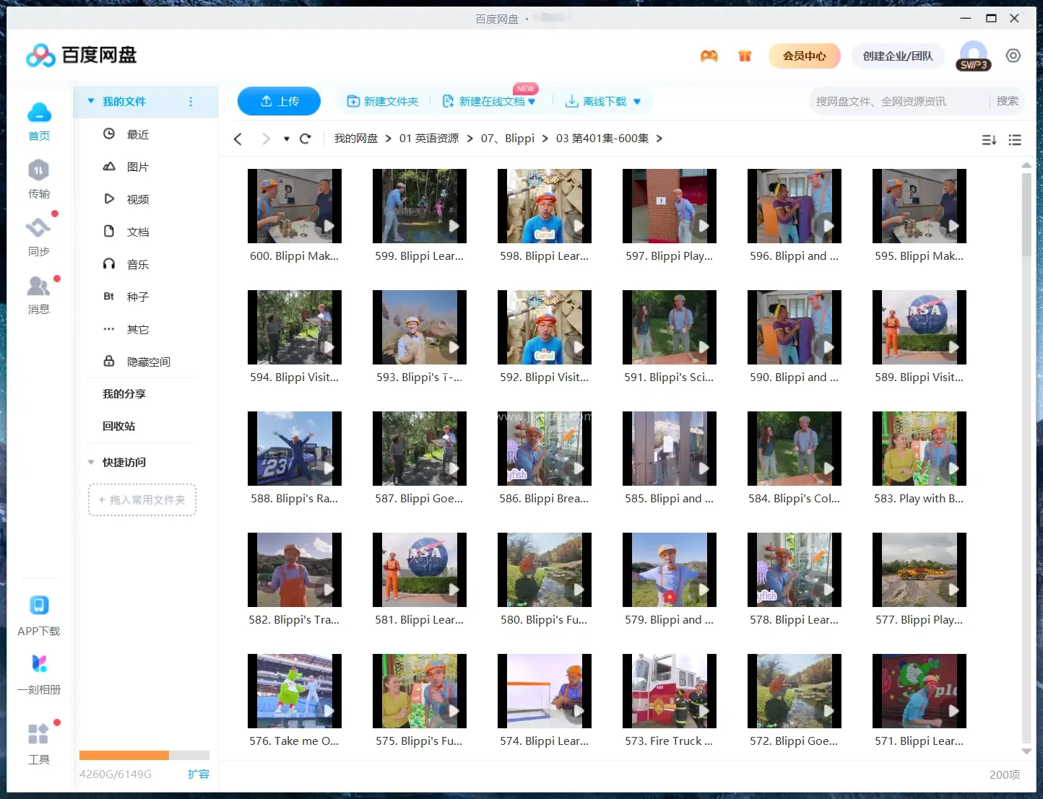Open the 同步 sync panel
The image size is (1043, 799).
click(x=38, y=229)
